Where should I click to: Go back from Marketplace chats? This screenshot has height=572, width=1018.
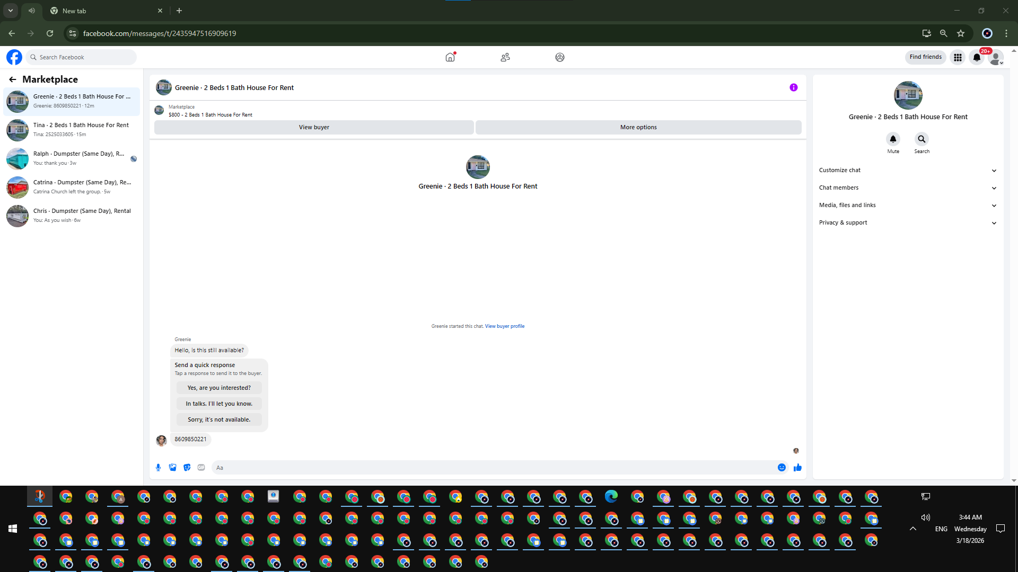13,79
